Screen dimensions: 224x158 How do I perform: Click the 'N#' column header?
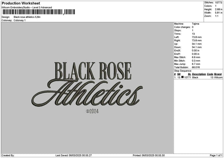[179, 74]
